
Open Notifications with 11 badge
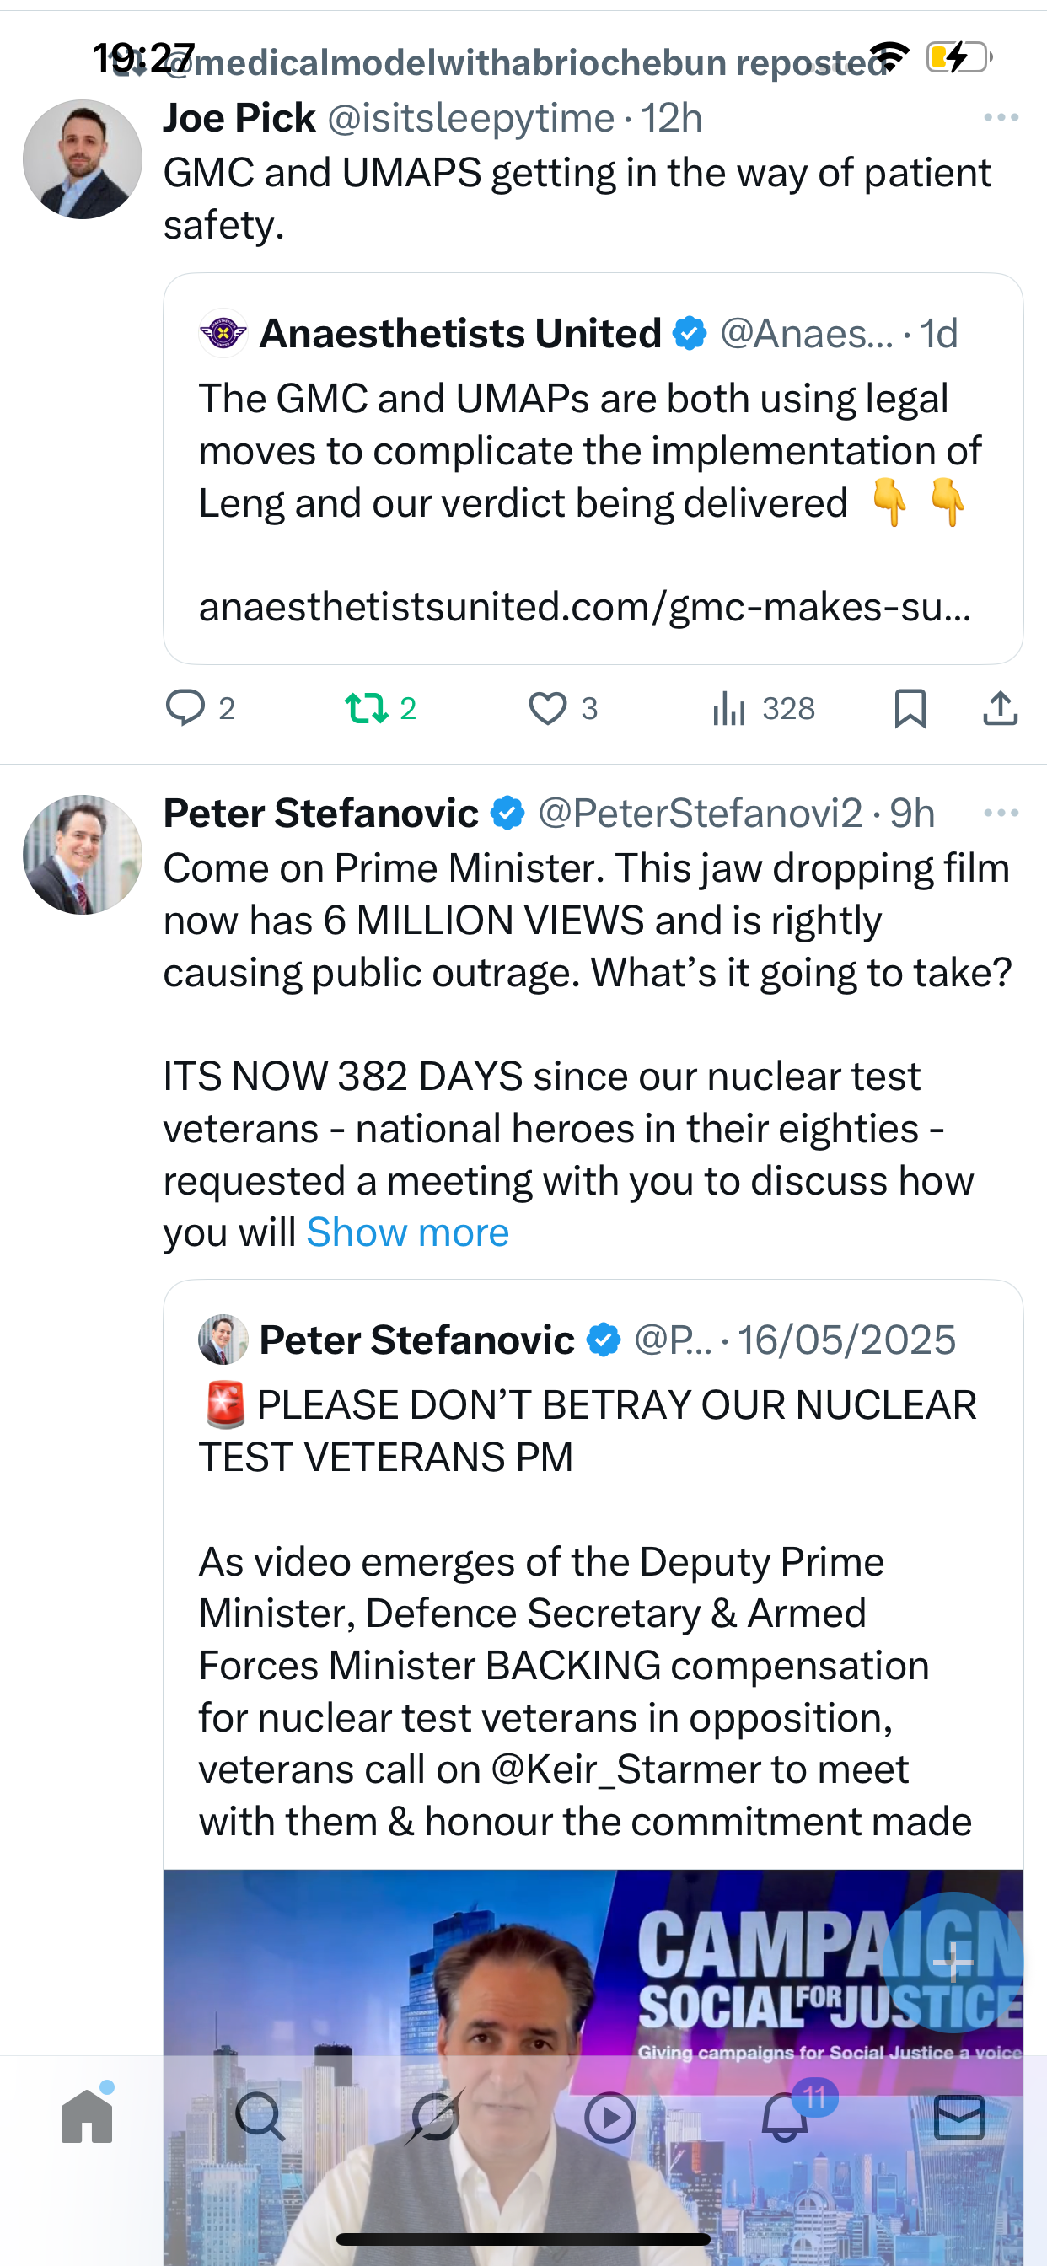pos(785,2118)
